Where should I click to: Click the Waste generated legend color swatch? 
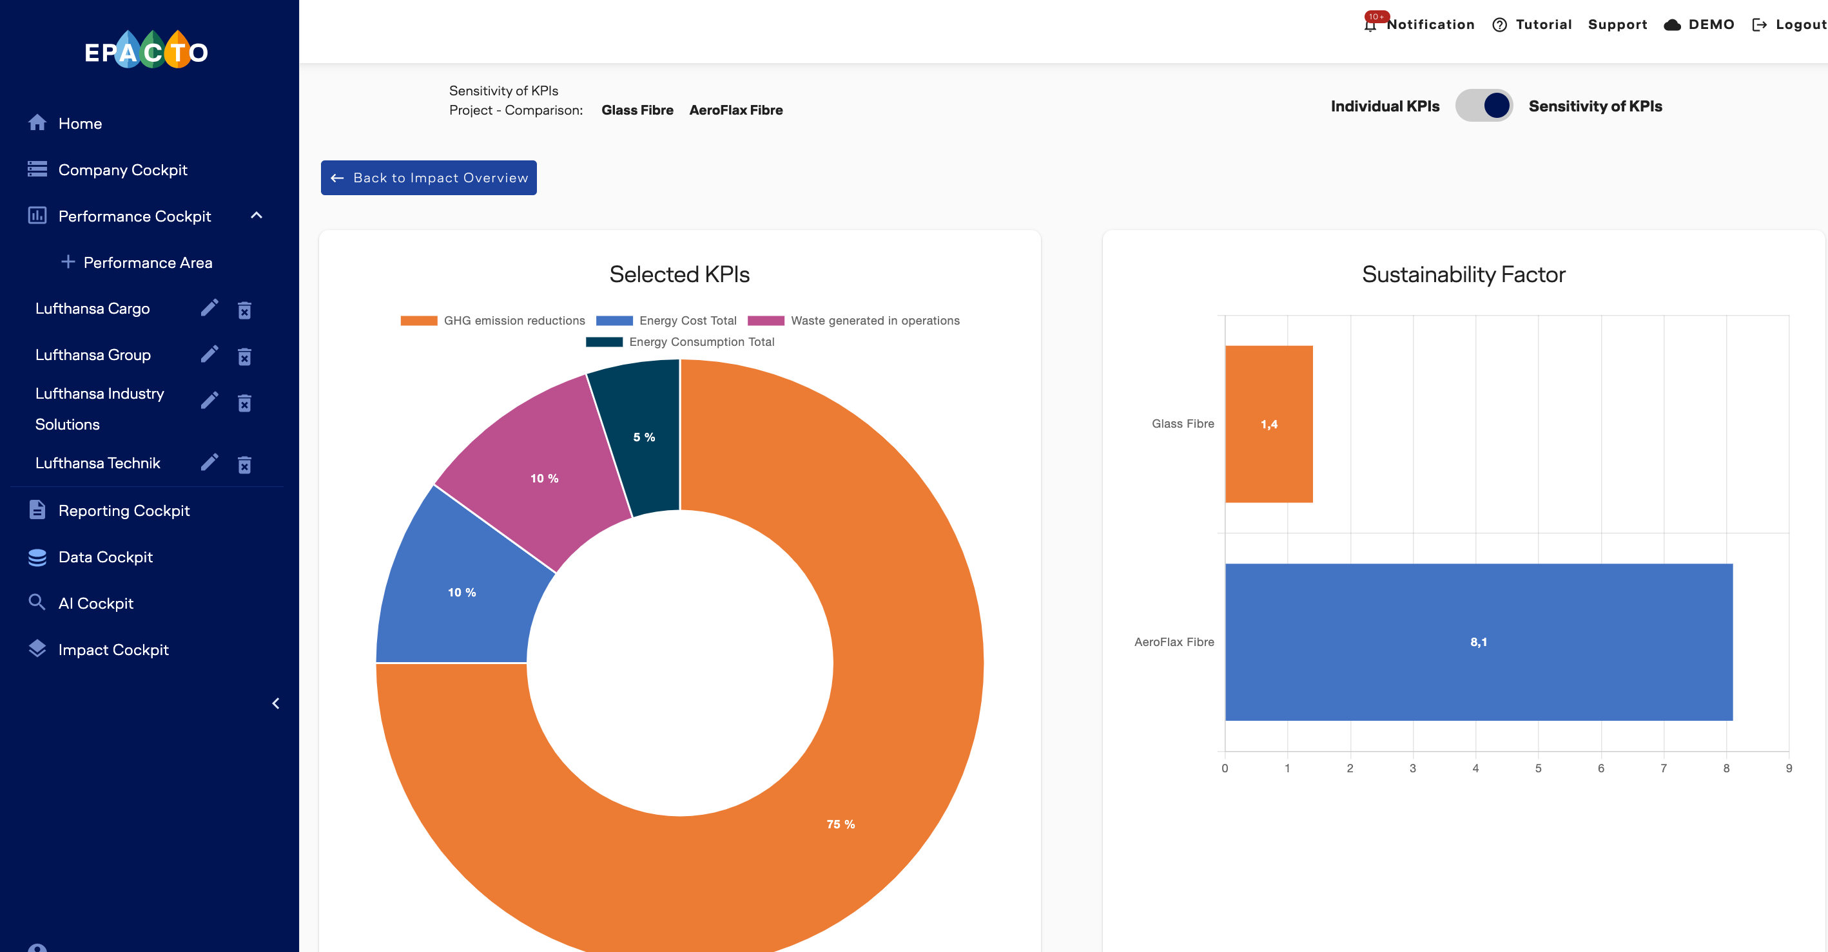coord(766,321)
